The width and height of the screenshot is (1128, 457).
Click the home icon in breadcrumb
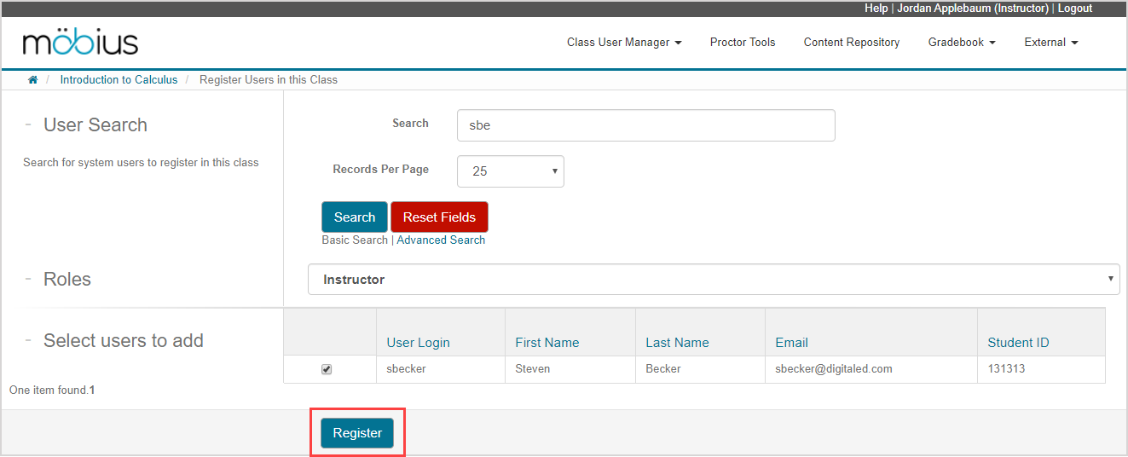click(x=32, y=80)
